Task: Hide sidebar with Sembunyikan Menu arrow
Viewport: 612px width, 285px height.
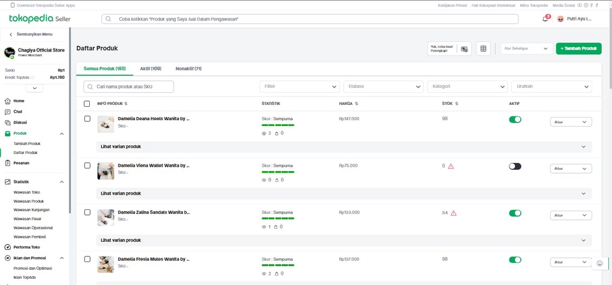Action: point(11,34)
